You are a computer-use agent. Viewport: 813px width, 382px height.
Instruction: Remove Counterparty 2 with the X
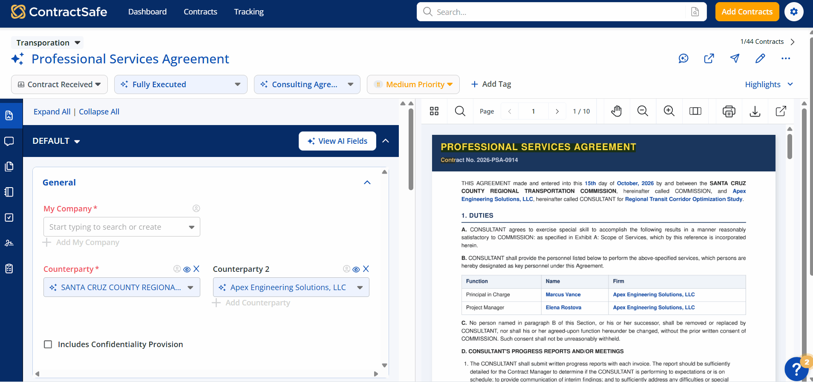click(x=366, y=269)
